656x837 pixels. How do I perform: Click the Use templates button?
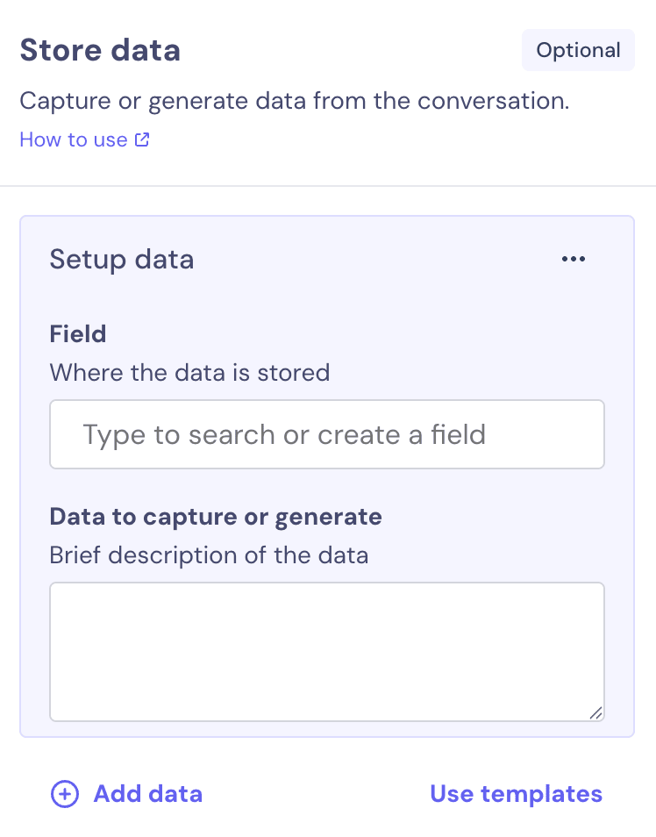pos(516,794)
